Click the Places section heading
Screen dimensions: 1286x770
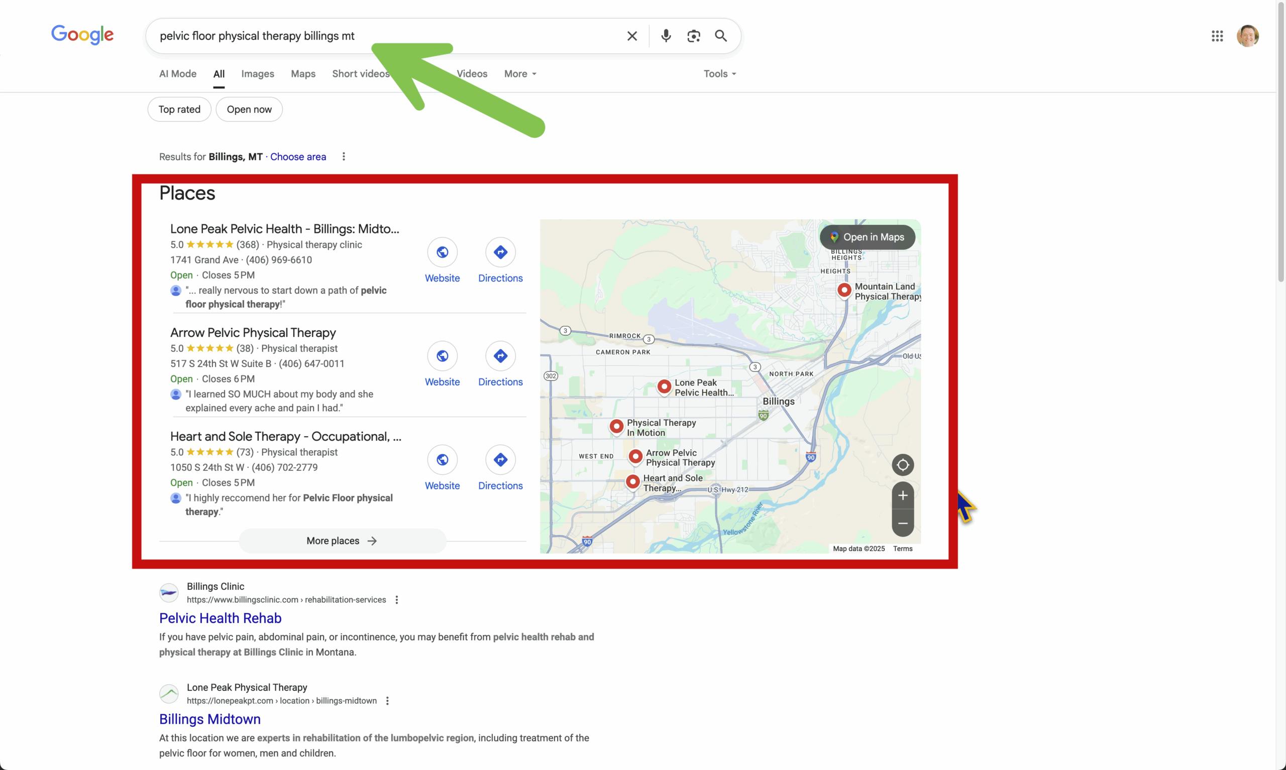pos(187,193)
